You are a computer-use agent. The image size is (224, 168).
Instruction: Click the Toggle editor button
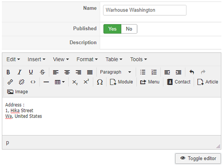[x=198, y=158]
